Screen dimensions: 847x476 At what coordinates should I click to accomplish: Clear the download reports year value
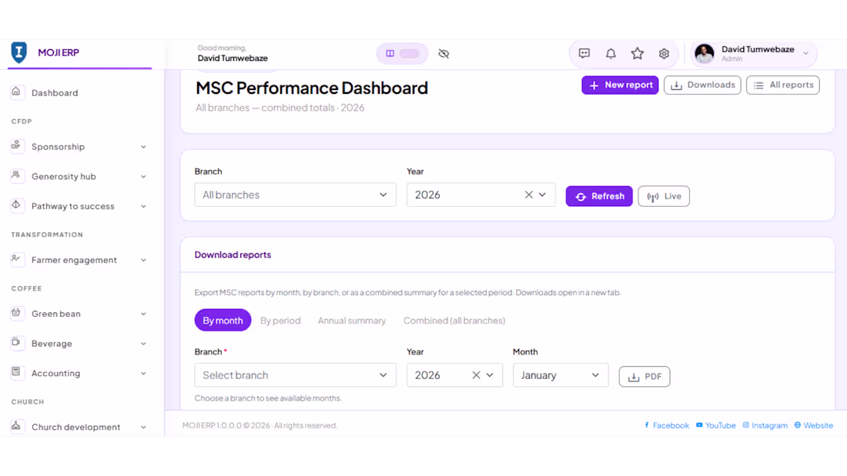(476, 375)
